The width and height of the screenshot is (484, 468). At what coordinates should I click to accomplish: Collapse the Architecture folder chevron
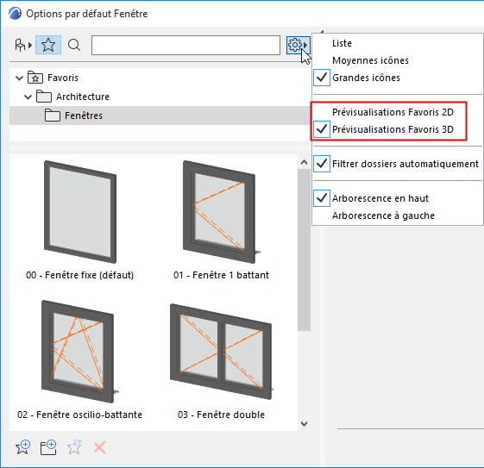[28, 97]
